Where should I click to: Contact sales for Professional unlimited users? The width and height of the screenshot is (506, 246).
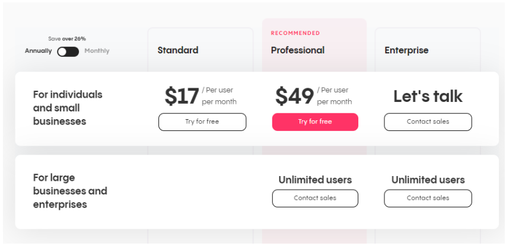point(315,198)
